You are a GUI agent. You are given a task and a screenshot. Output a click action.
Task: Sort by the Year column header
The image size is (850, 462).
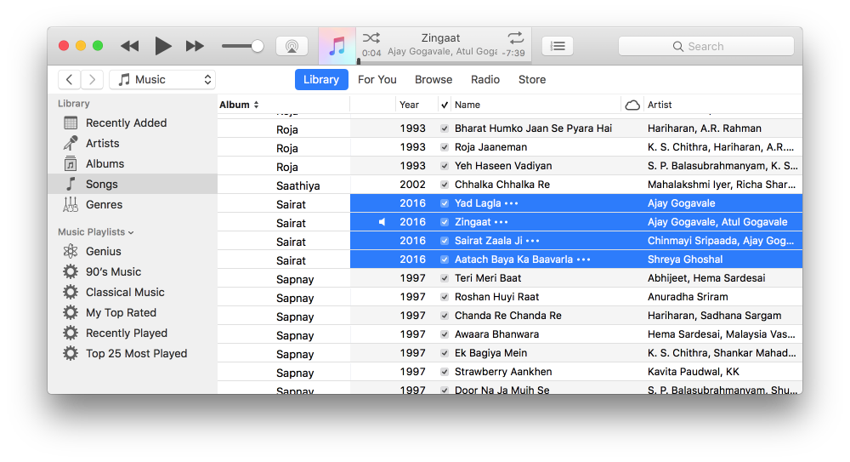coord(416,105)
